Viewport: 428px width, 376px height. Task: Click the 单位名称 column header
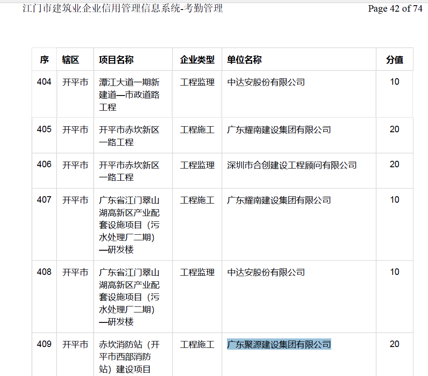coord(244,60)
